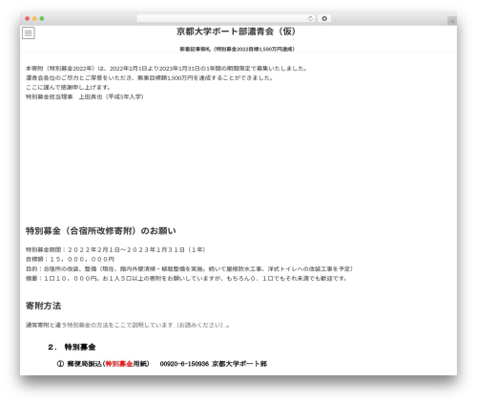Open the hamburger menu icon
The width and height of the screenshot is (477, 404).
tap(29, 32)
